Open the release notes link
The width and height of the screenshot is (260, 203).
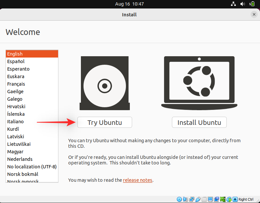(x=137, y=180)
